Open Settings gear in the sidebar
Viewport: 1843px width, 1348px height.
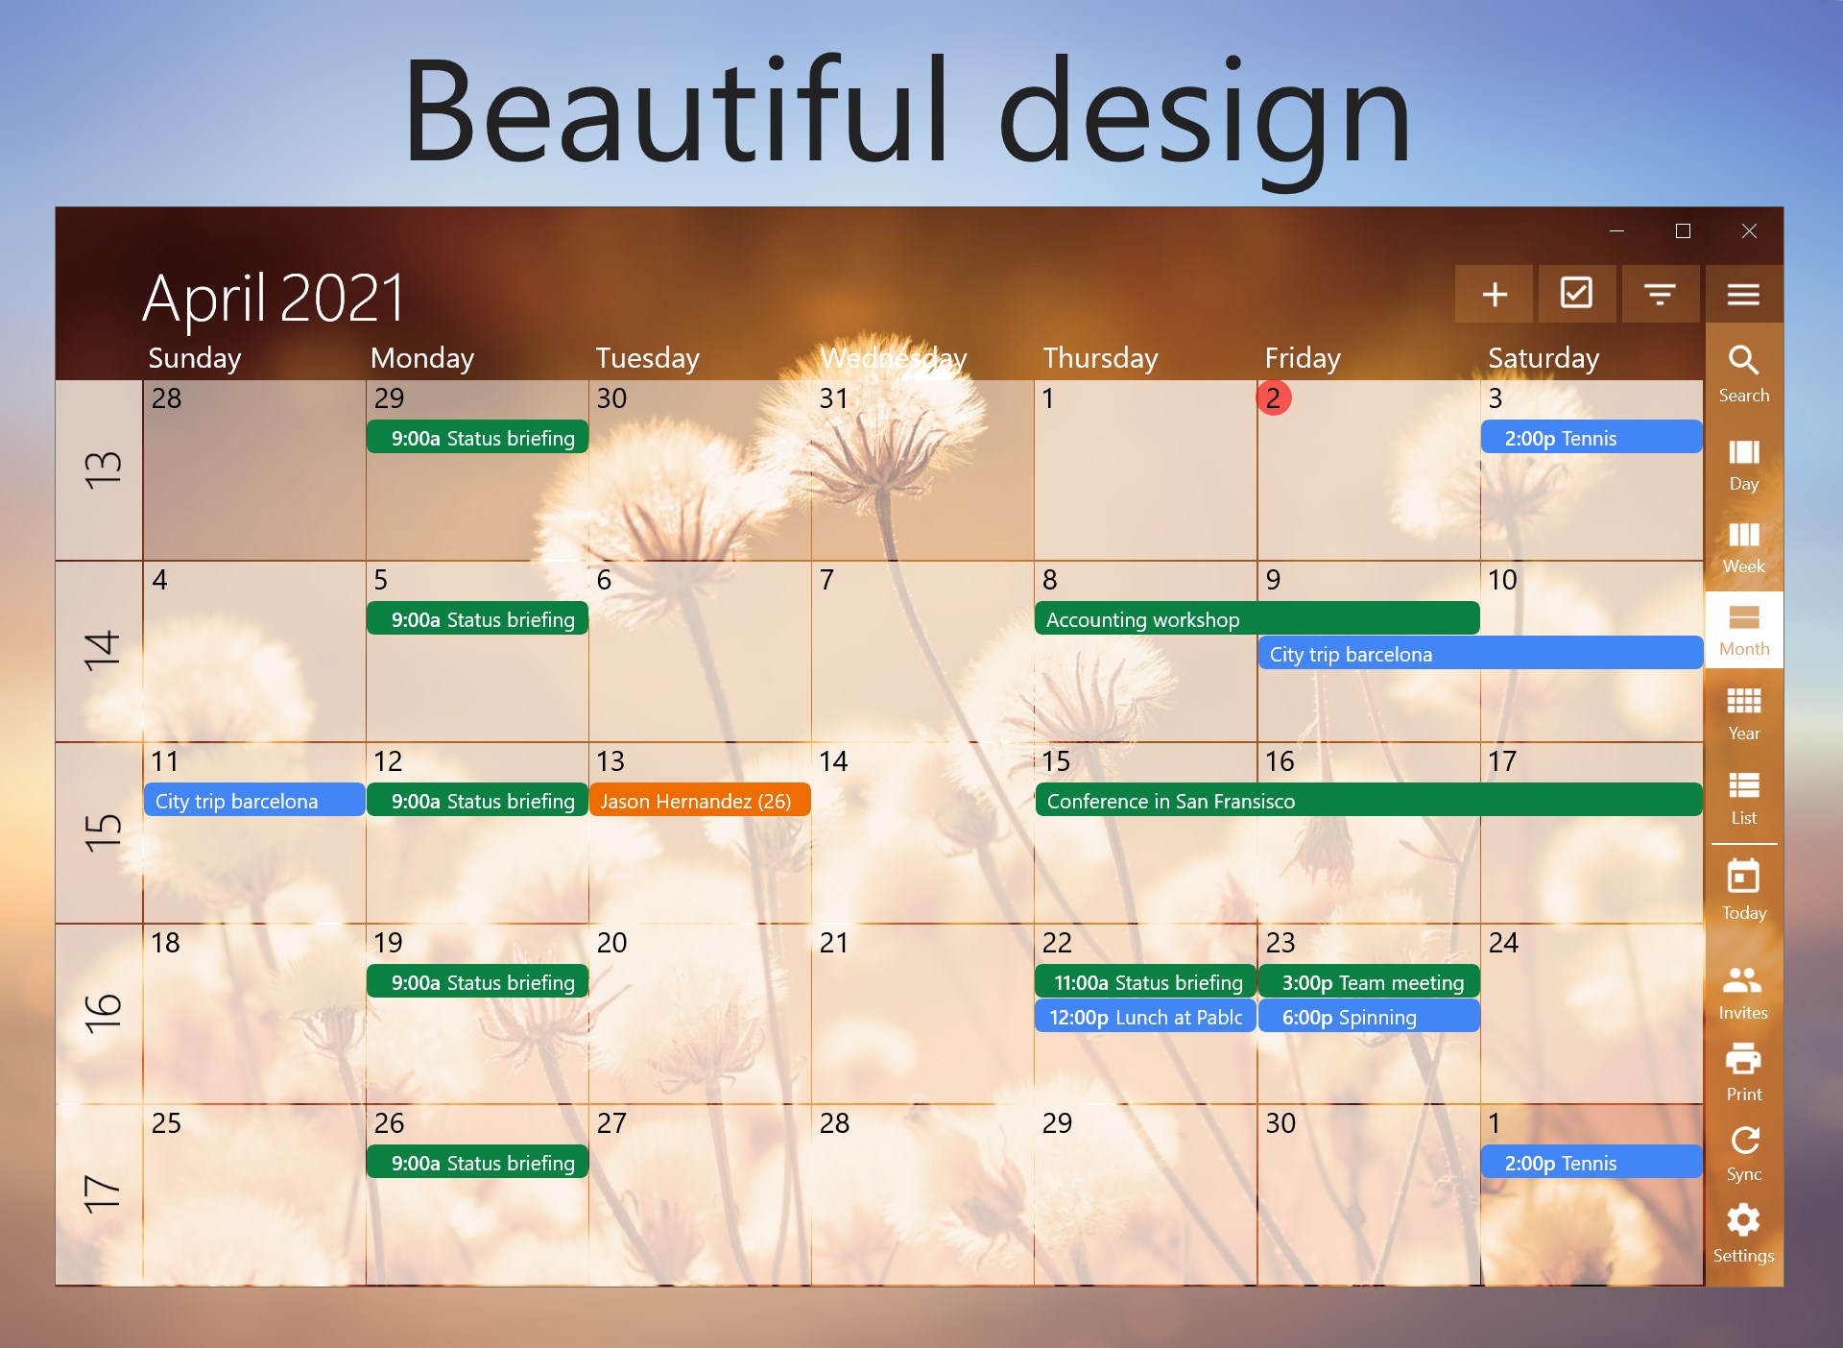pos(1743,1234)
